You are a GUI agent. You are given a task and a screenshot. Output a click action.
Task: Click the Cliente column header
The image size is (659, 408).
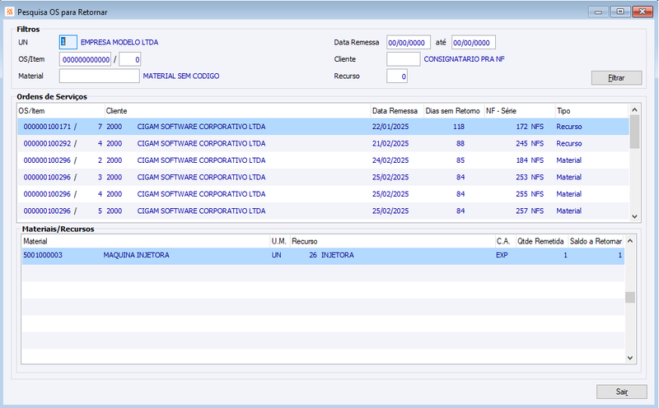point(237,111)
